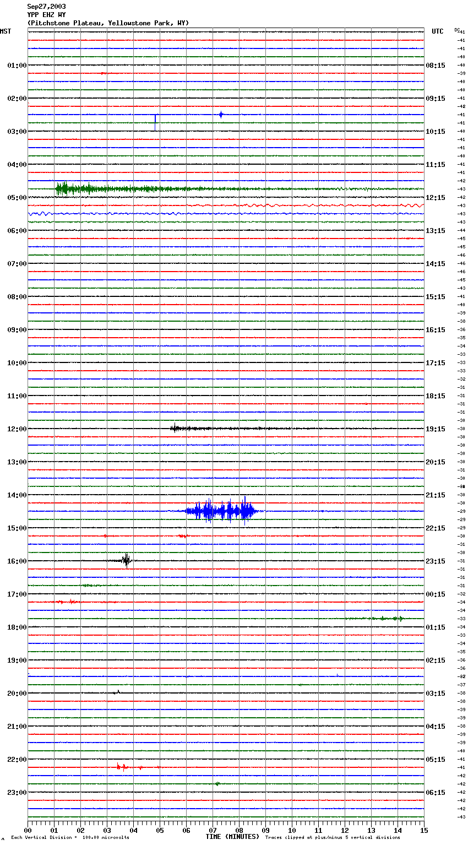Click the traces clipped footnote text
The image size is (468, 845).
333,838
